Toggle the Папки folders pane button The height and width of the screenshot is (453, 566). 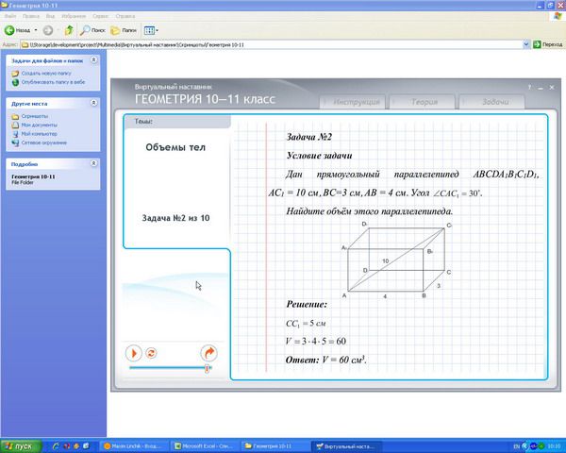(124, 30)
